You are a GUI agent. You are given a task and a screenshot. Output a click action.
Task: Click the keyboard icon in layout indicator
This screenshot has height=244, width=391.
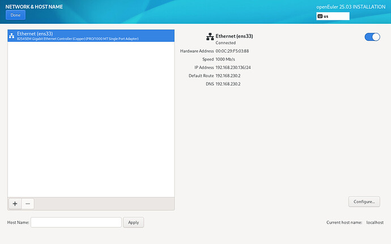(x=320, y=16)
